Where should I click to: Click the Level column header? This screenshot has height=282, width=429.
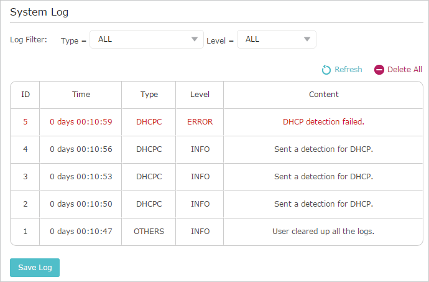[x=200, y=95]
